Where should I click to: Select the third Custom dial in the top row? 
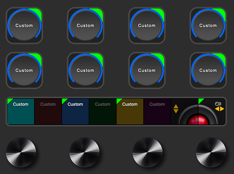click(147, 26)
